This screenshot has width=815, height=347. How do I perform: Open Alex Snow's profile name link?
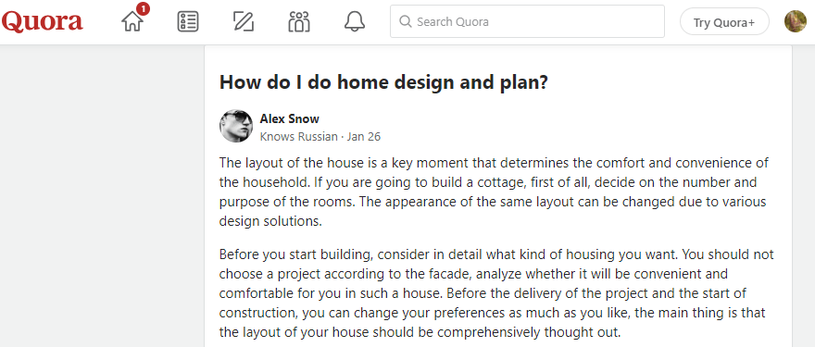pyautogui.click(x=289, y=119)
